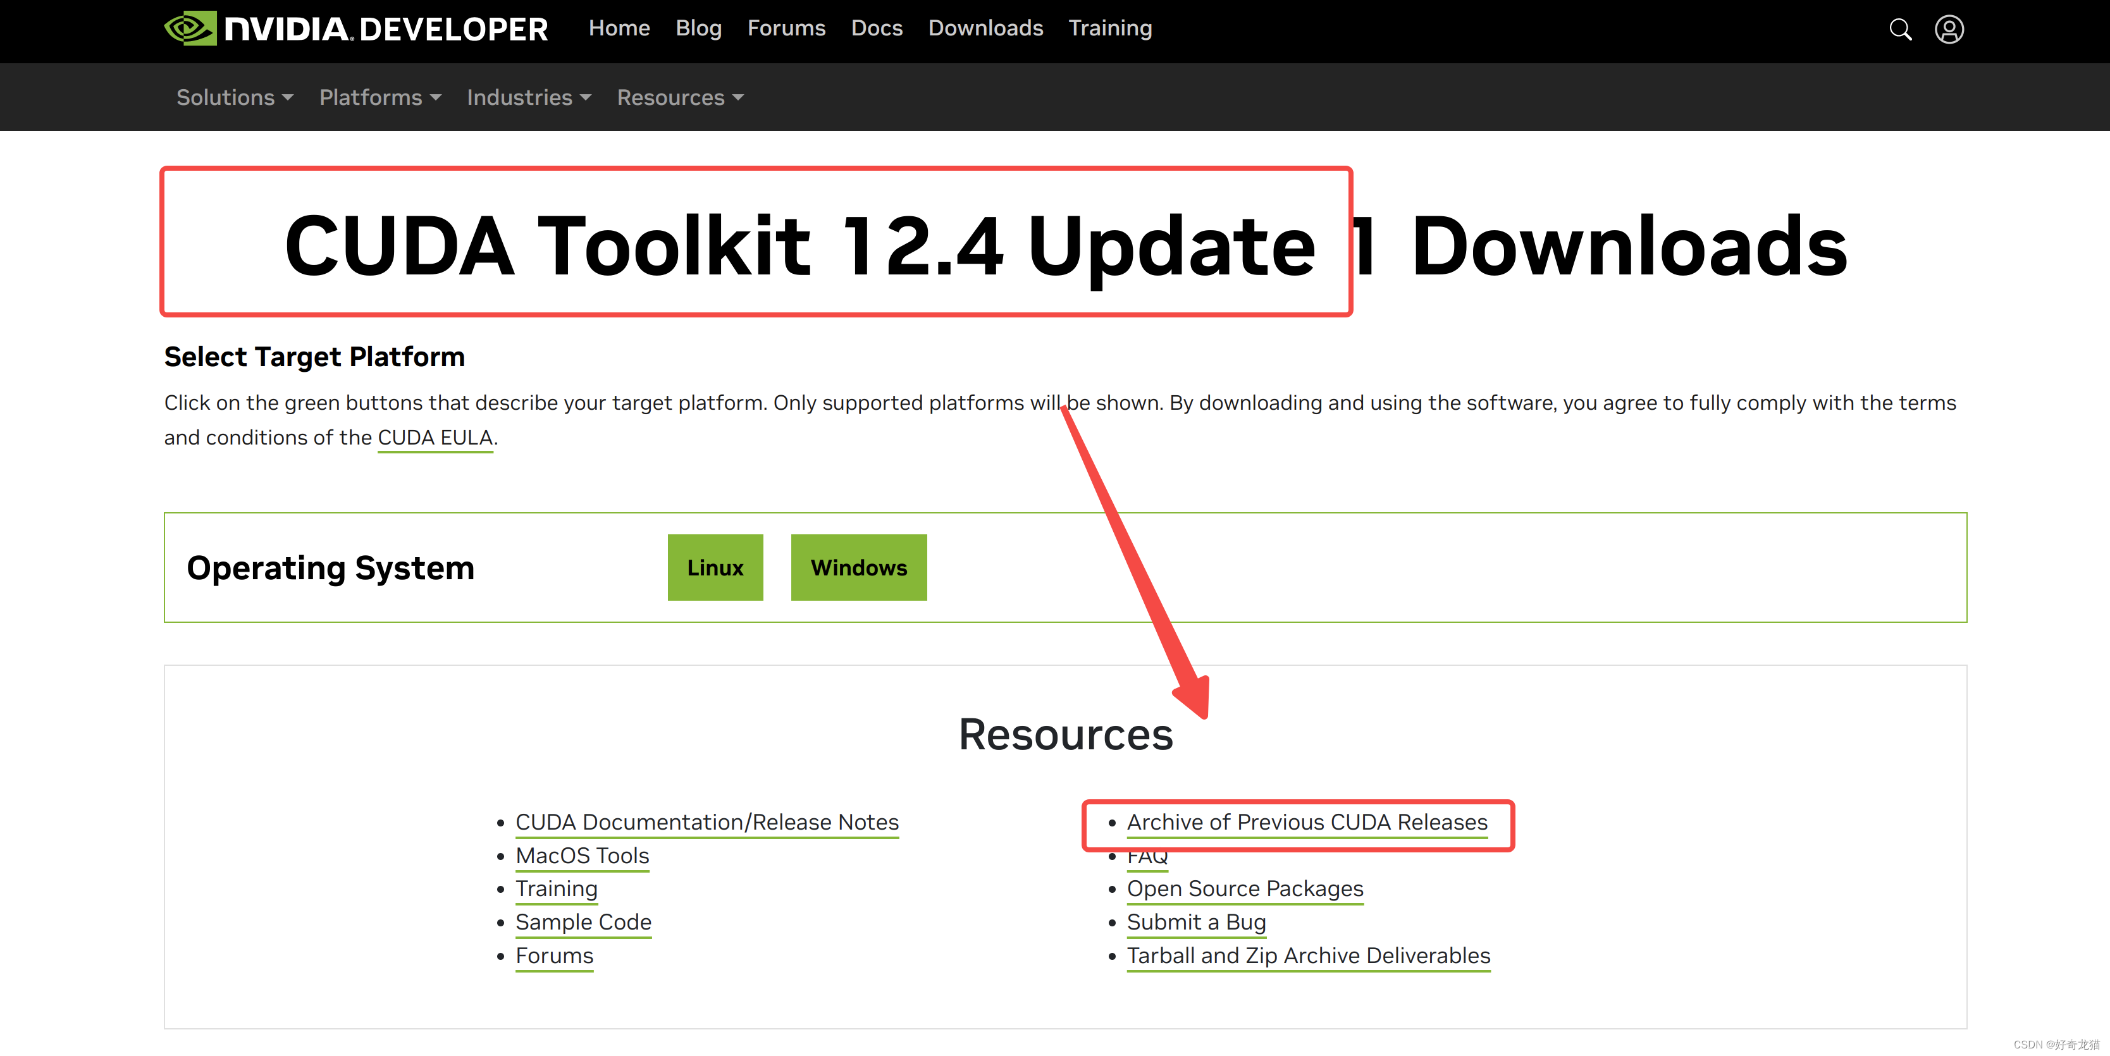Open Tarball and Zip Archive Deliverables link

(x=1309, y=955)
